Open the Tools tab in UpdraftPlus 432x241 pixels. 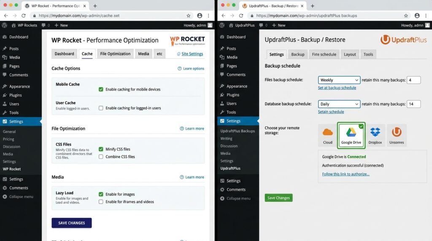point(368,54)
